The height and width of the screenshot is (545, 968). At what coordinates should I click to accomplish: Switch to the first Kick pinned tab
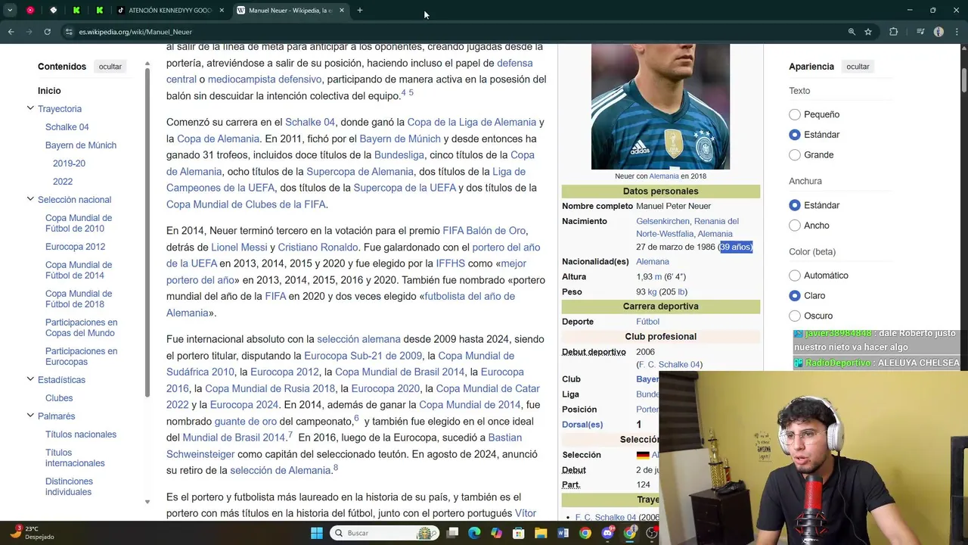(x=76, y=11)
